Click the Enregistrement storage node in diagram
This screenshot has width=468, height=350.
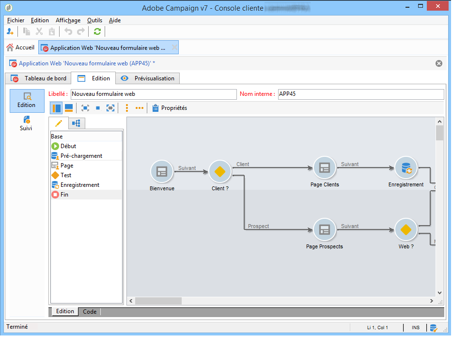point(406,168)
